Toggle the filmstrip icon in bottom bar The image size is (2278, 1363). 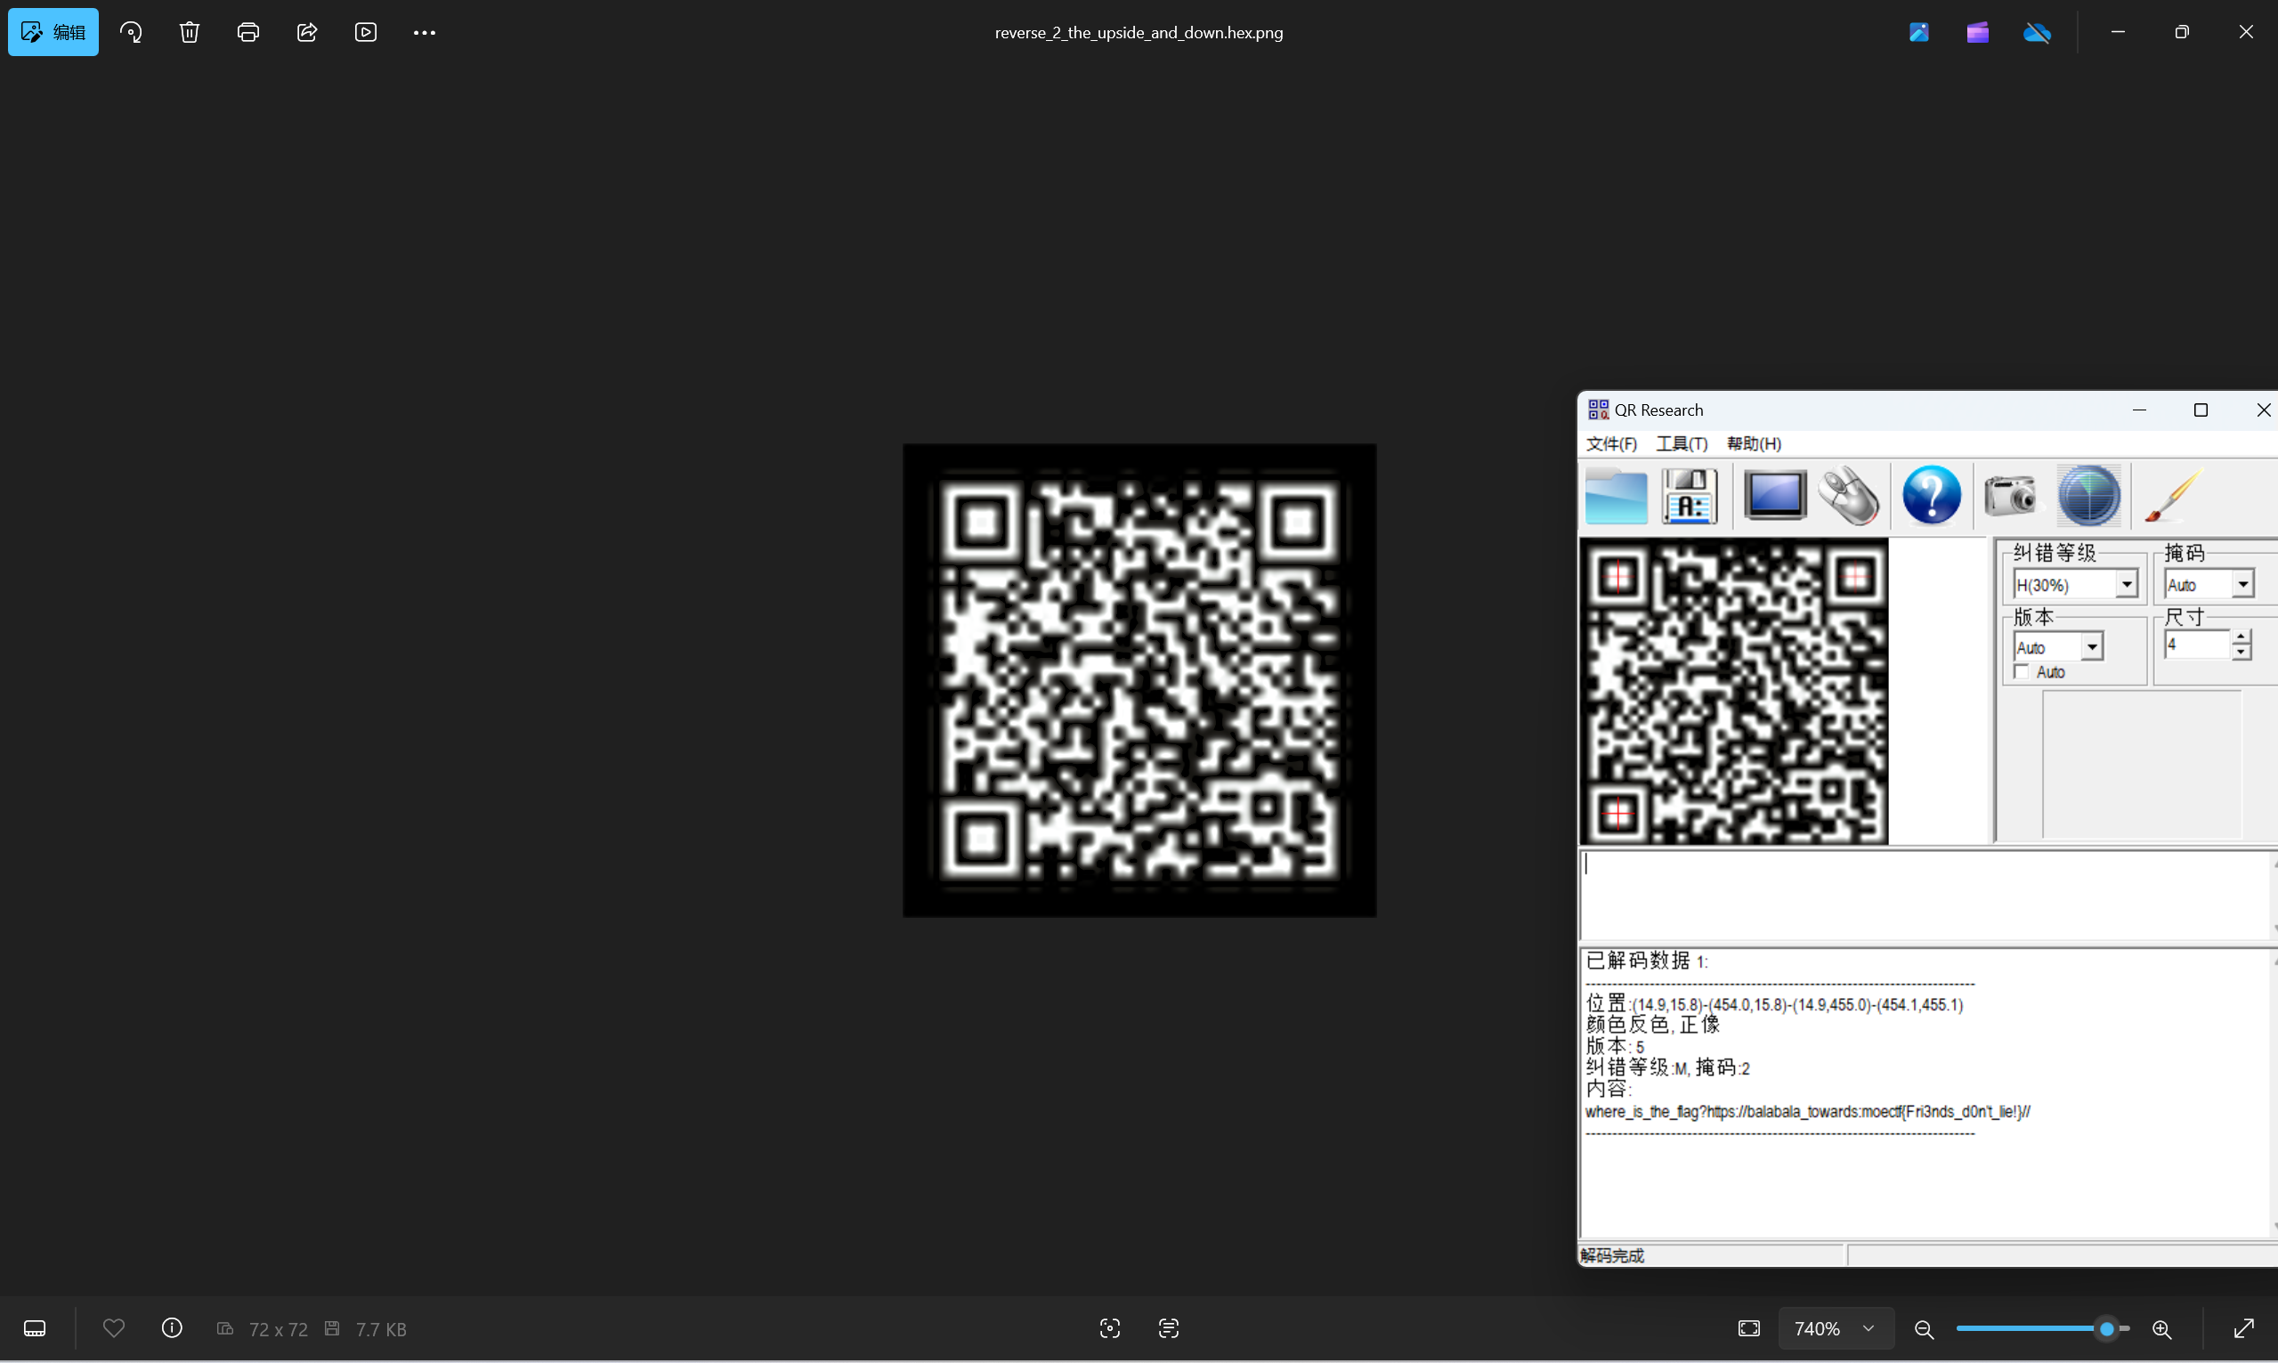(x=35, y=1328)
